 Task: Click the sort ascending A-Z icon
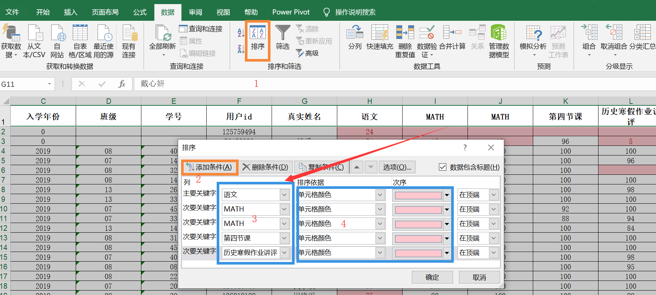tap(241, 33)
